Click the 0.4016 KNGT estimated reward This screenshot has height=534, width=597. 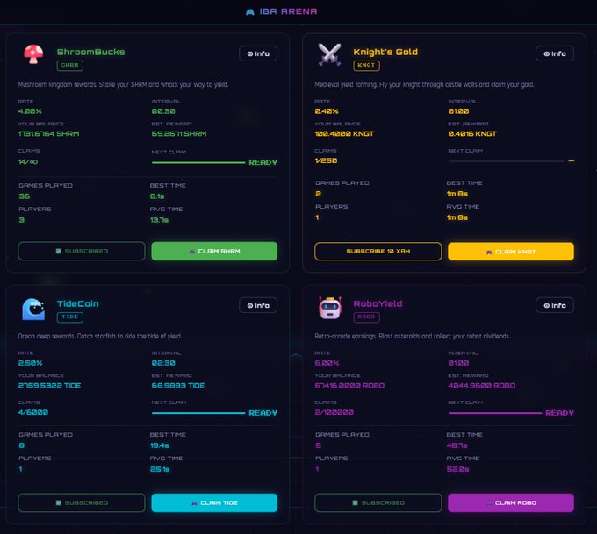472,134
